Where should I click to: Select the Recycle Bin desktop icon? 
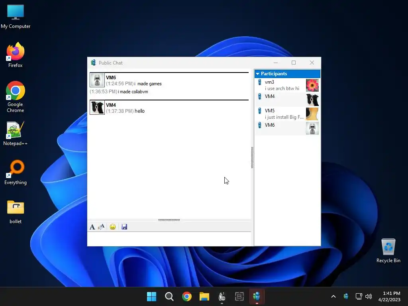point(388,251)
